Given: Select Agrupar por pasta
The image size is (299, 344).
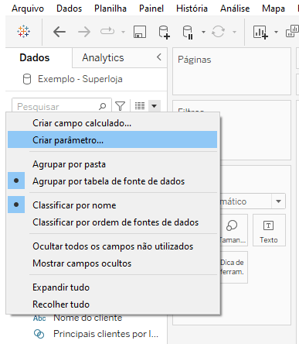Looking at the screenshot, I should click(112, 164).
